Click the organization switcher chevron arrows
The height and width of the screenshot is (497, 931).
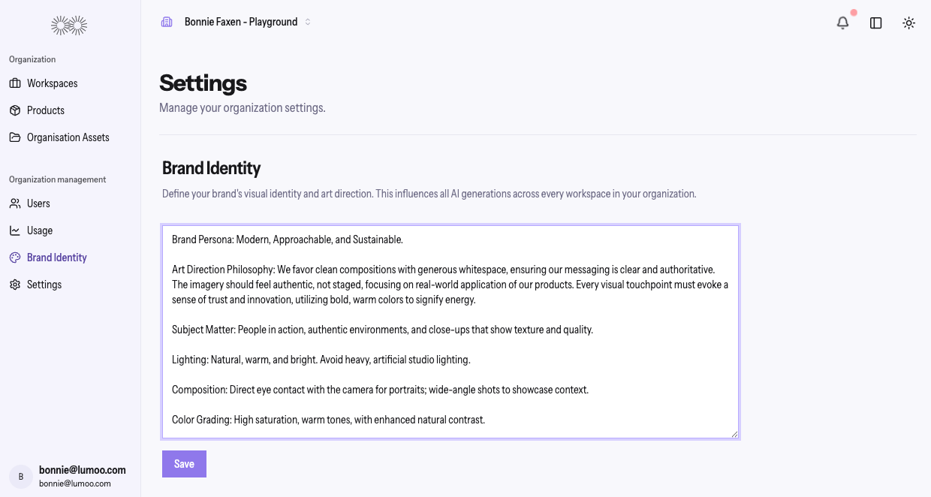pyautogui.click(x=307, y=22)
